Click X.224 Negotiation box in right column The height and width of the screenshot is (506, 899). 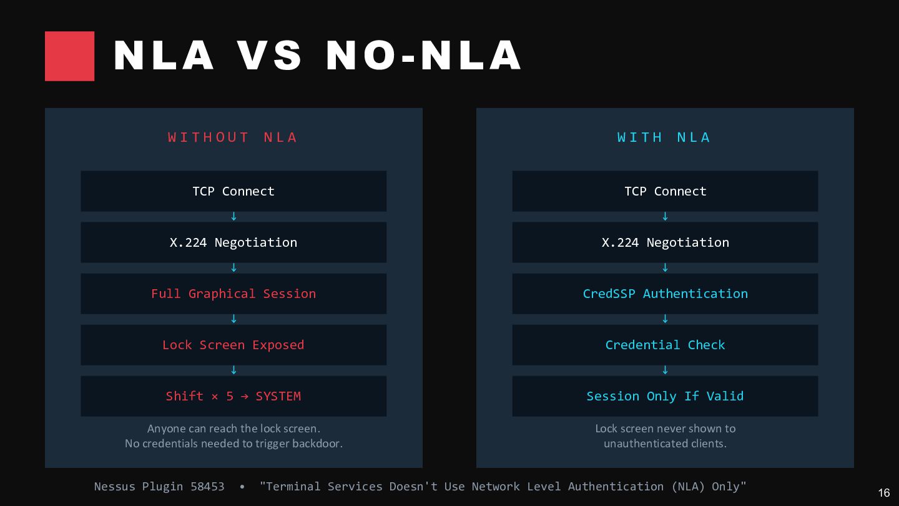click(x=665, y=242)
